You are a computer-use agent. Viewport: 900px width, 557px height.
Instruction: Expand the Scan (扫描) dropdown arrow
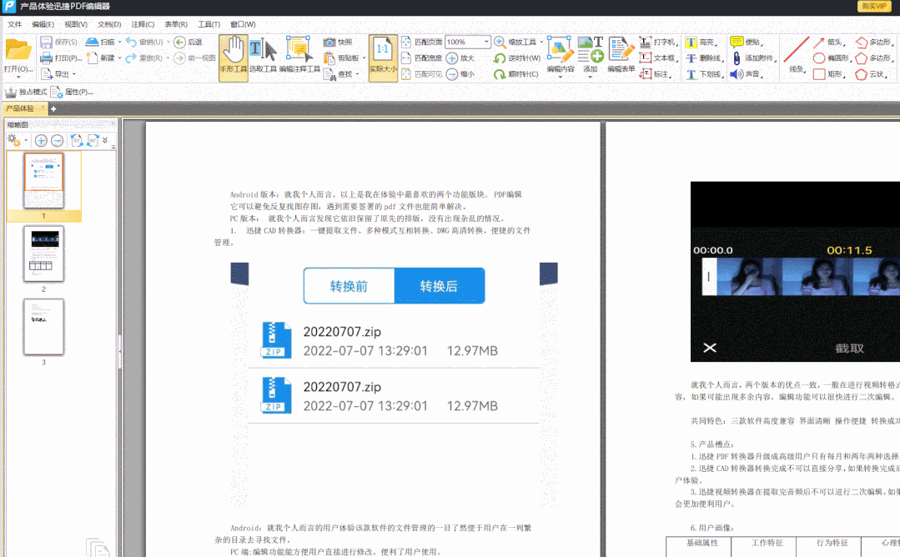(x=119, y=42)
